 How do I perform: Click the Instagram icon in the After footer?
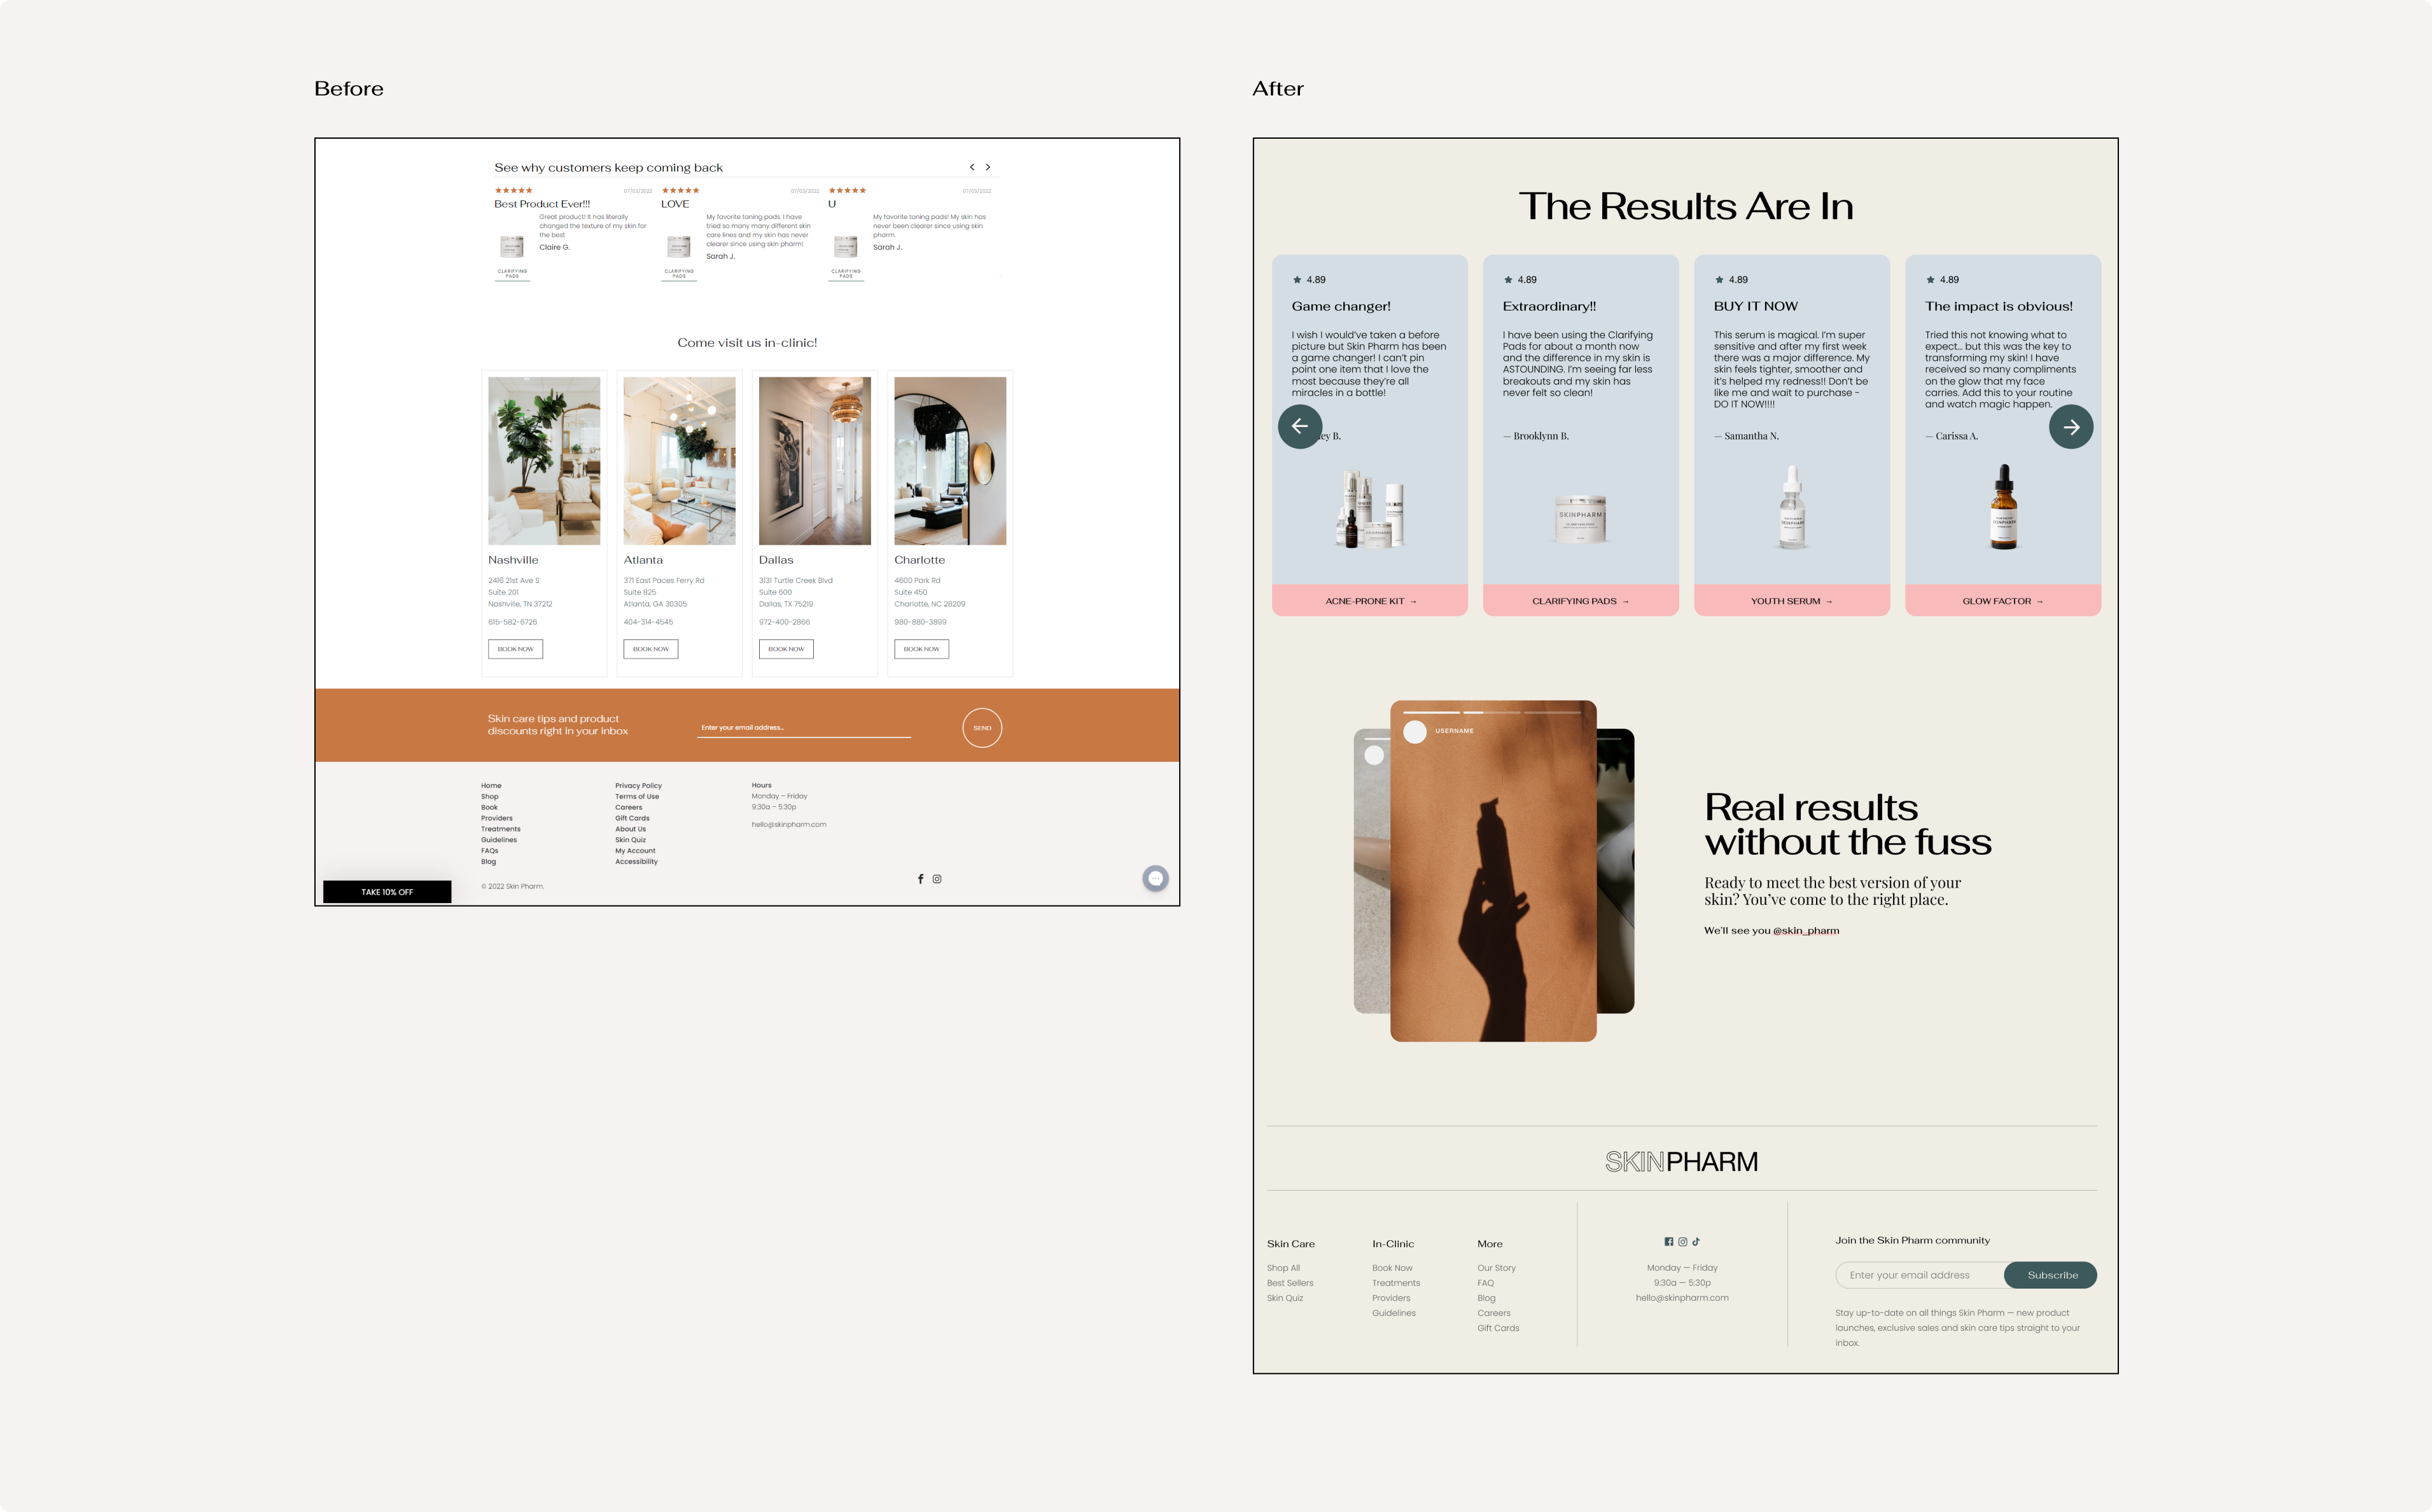(x=1682, y=1241)
